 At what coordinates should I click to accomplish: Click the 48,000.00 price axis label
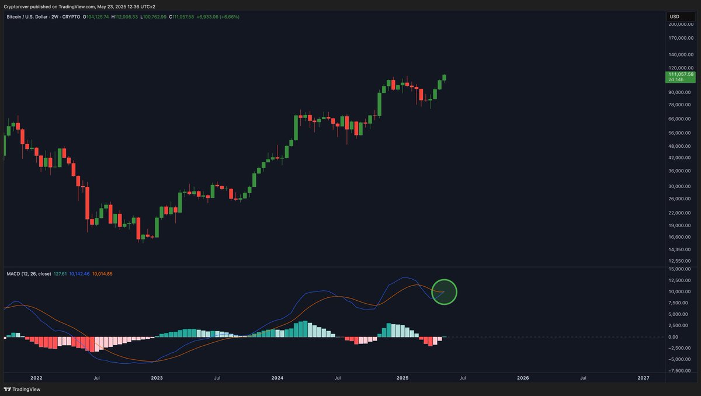tap(681, 146)
